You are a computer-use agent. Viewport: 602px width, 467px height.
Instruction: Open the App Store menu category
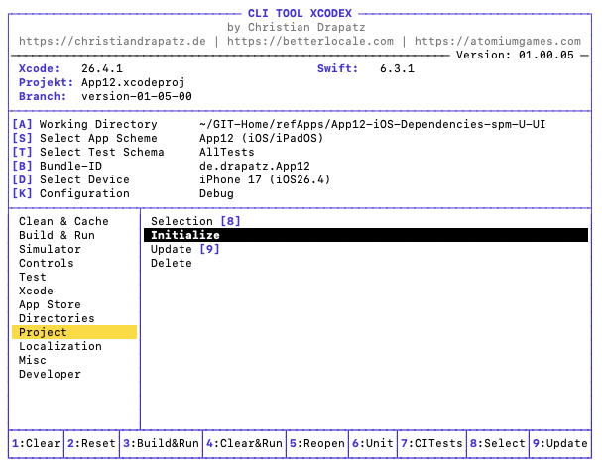pyautogui.click(x=50, y=304)
